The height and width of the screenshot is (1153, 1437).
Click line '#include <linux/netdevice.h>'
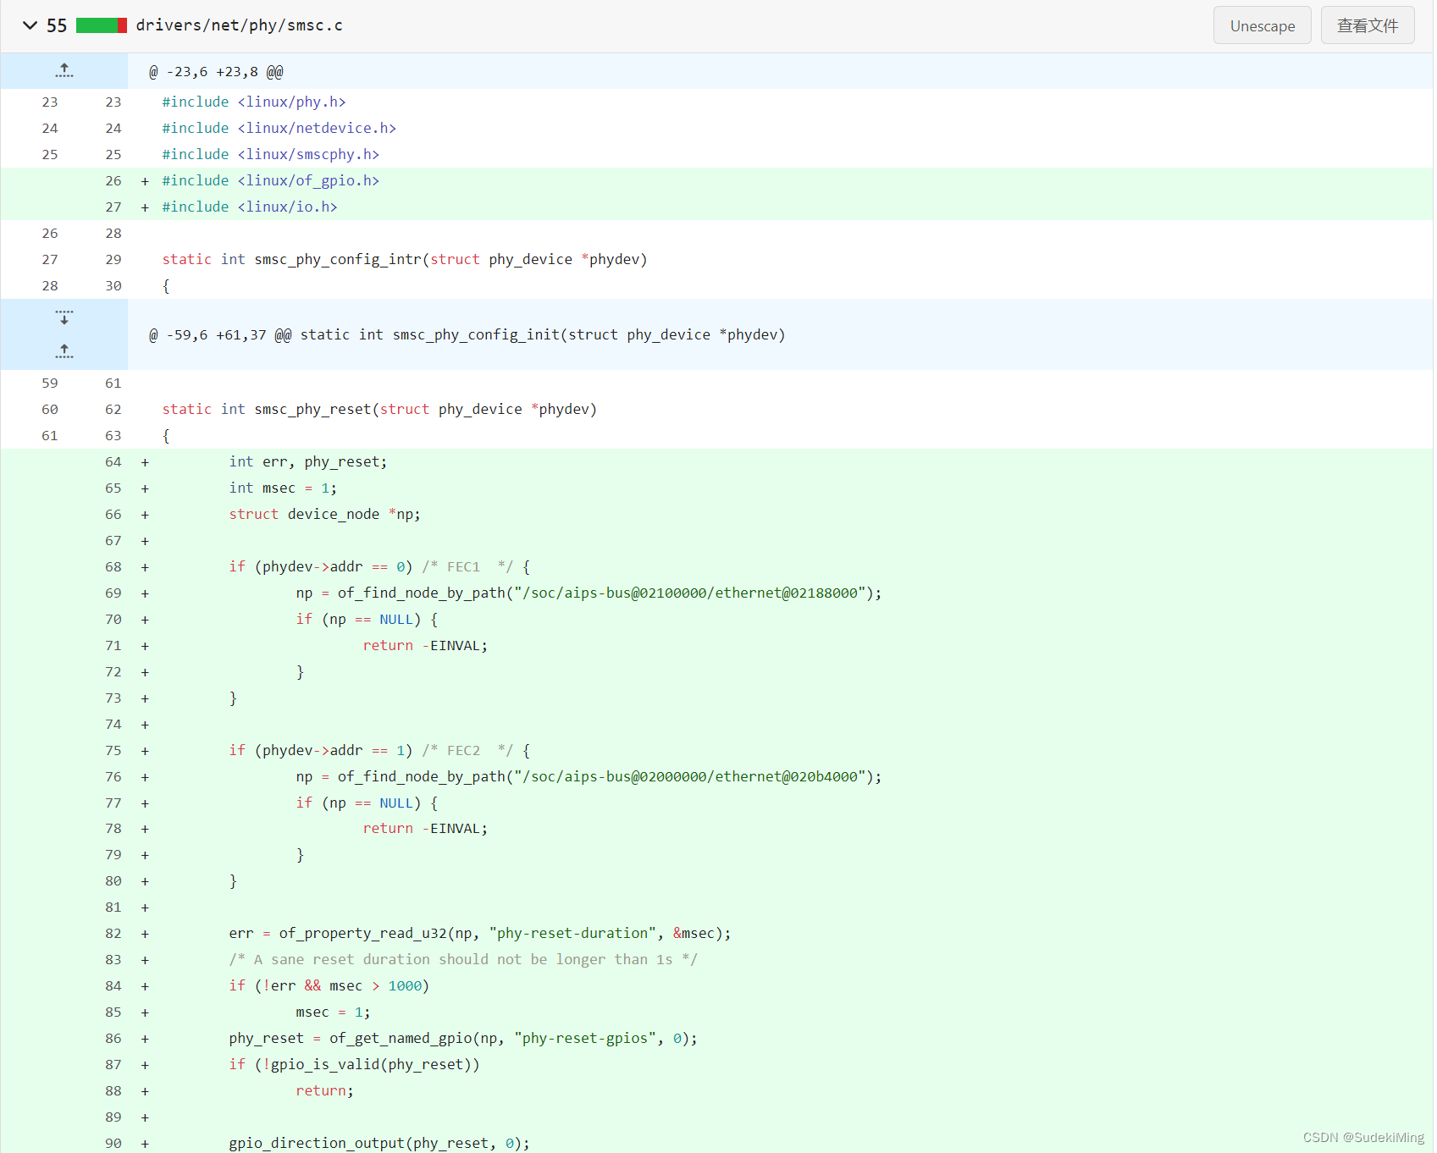click(279, 128)
